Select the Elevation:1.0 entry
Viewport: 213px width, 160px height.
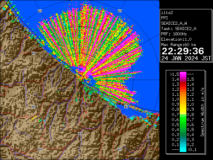point(176,39)
